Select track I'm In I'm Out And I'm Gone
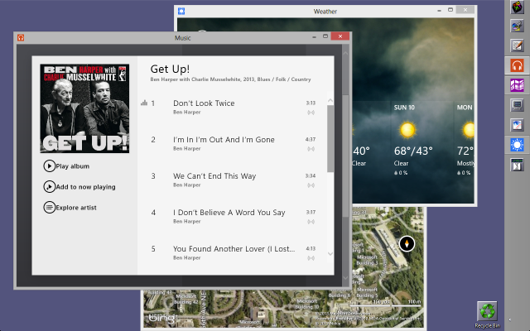The image size is (530, 331). coord(224,140)
